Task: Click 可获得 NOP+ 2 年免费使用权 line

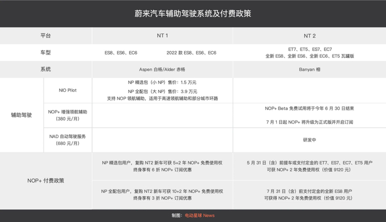Action: tap(308, 198)
